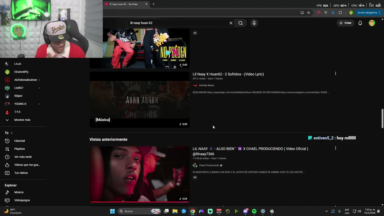This screenshot has height=216, width=384.
Task: Open YouTube notifications bell
Action: 360,23
